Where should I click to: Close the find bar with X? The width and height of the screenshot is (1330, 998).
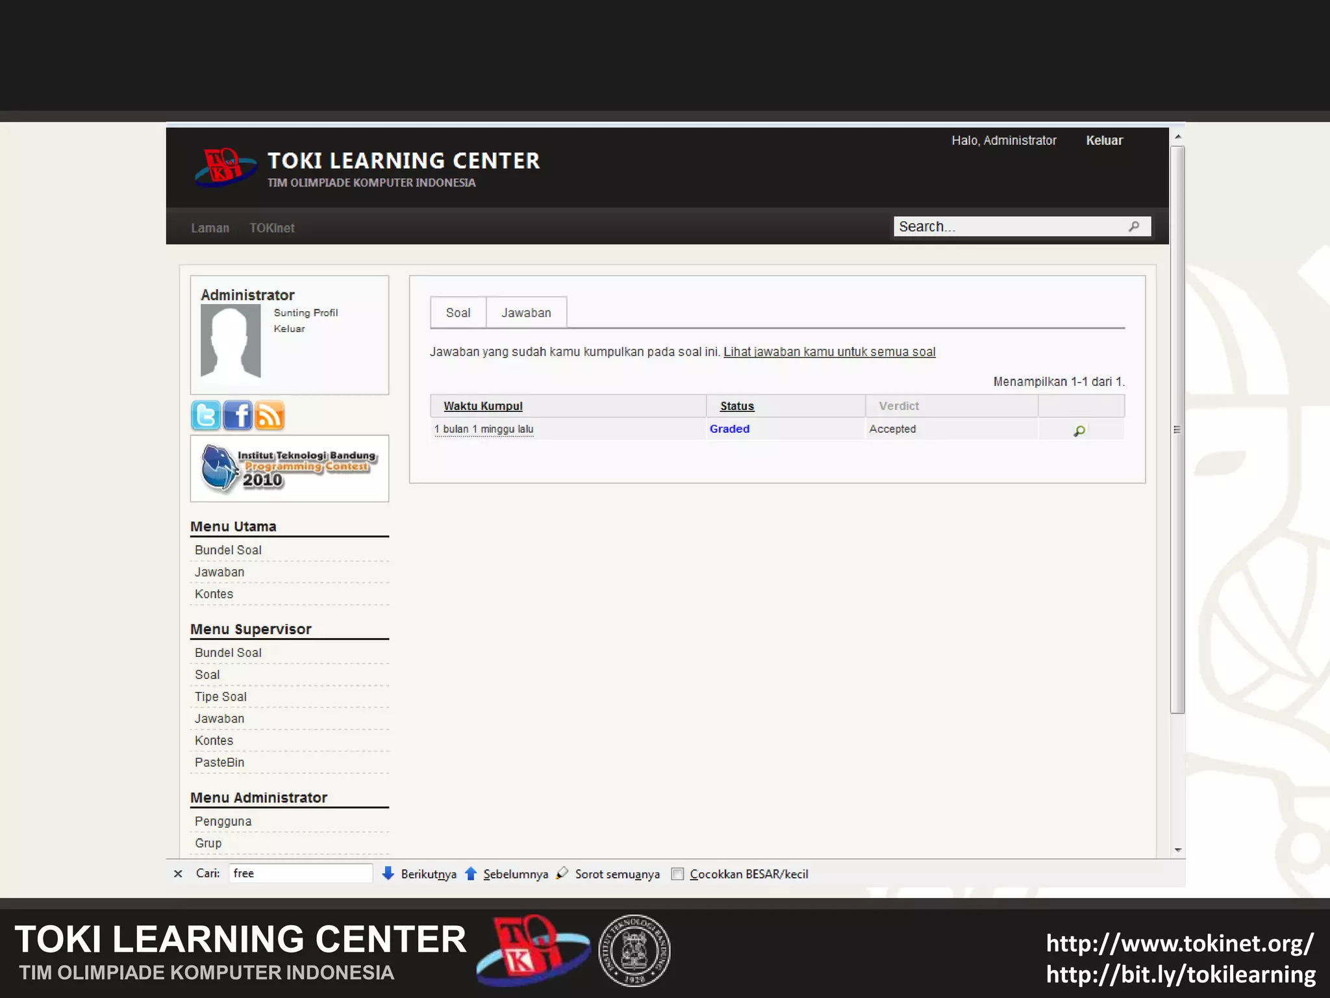pyautogui.click(x=178, y=874)
